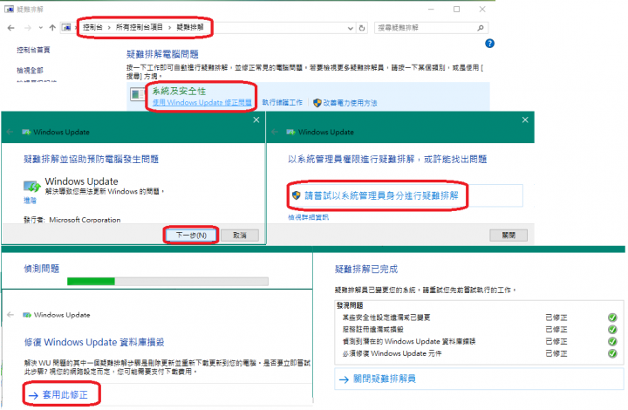Click the Windows Update icon in left dialog header
The width and height of the screenshot is (628, 410).
click(x=26, y=132)
